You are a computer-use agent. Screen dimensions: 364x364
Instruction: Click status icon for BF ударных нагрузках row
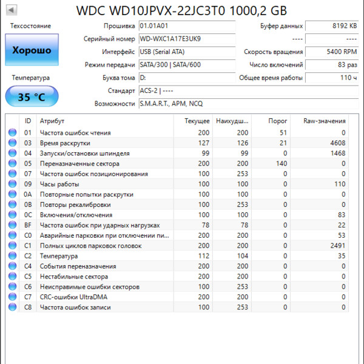(x=12, y=224)
